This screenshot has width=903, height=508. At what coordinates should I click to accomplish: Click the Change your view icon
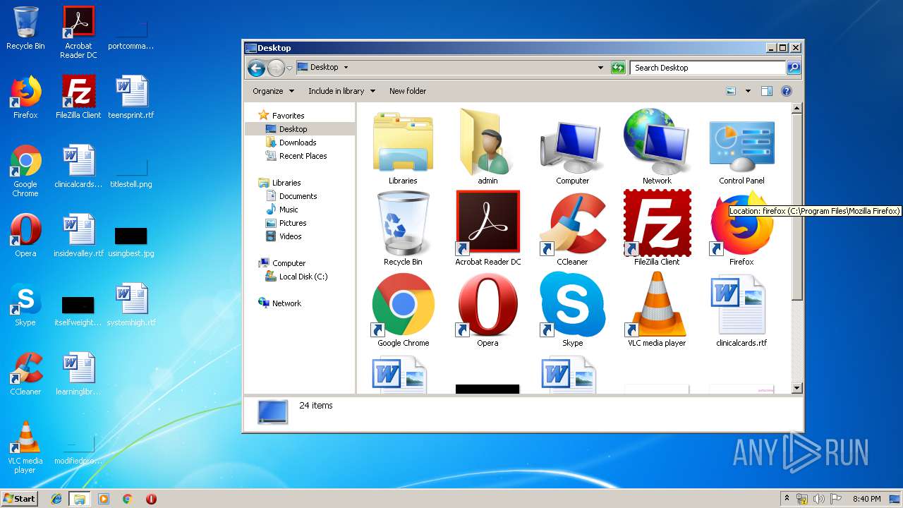731,91
